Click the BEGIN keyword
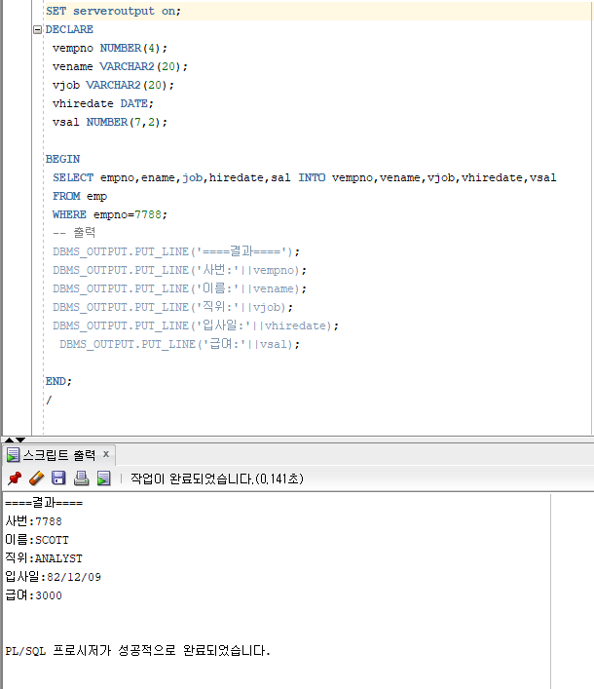594x689 pixels. click(62, 159)
